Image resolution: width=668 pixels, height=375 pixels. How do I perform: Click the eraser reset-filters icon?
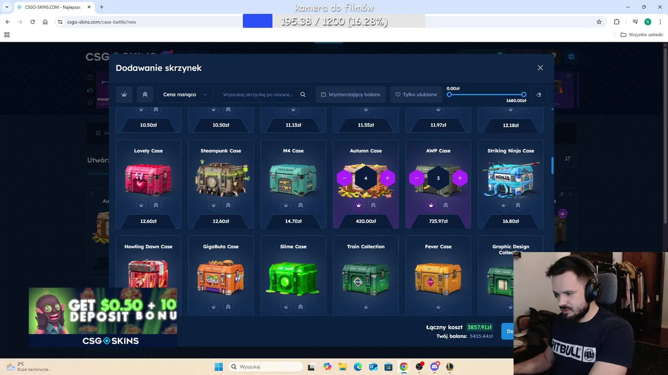coord(539,94)
